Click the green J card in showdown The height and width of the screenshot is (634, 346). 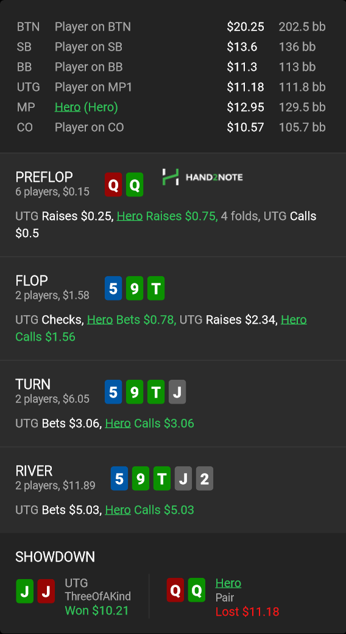pos(24,591)
